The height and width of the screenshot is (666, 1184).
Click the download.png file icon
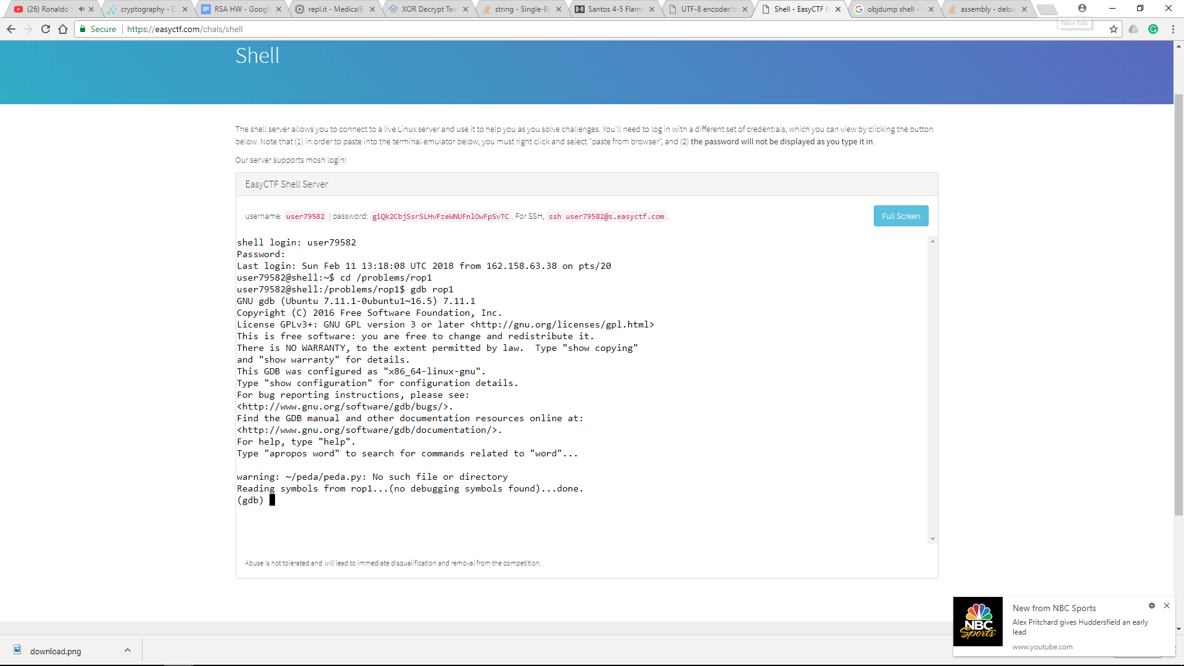[18, 650]
